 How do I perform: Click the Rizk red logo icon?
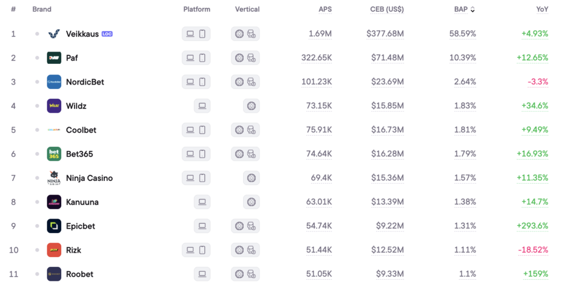54,250
